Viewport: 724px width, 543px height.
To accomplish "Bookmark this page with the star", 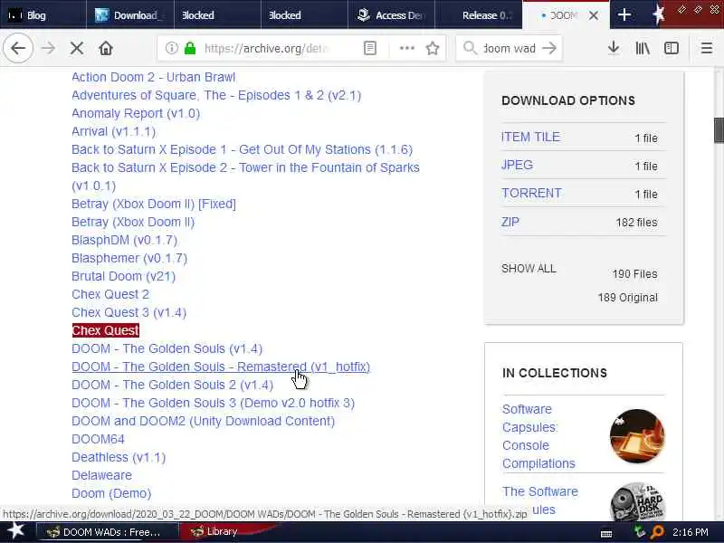I will tap(433, 48).
